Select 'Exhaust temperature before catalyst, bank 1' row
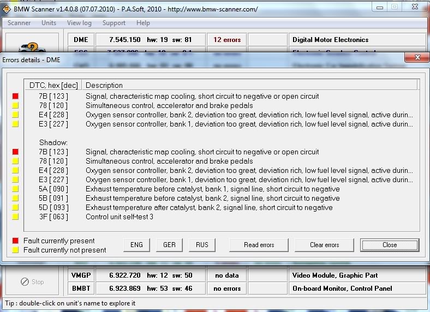The image size is (430, 312). coord(212,189)
